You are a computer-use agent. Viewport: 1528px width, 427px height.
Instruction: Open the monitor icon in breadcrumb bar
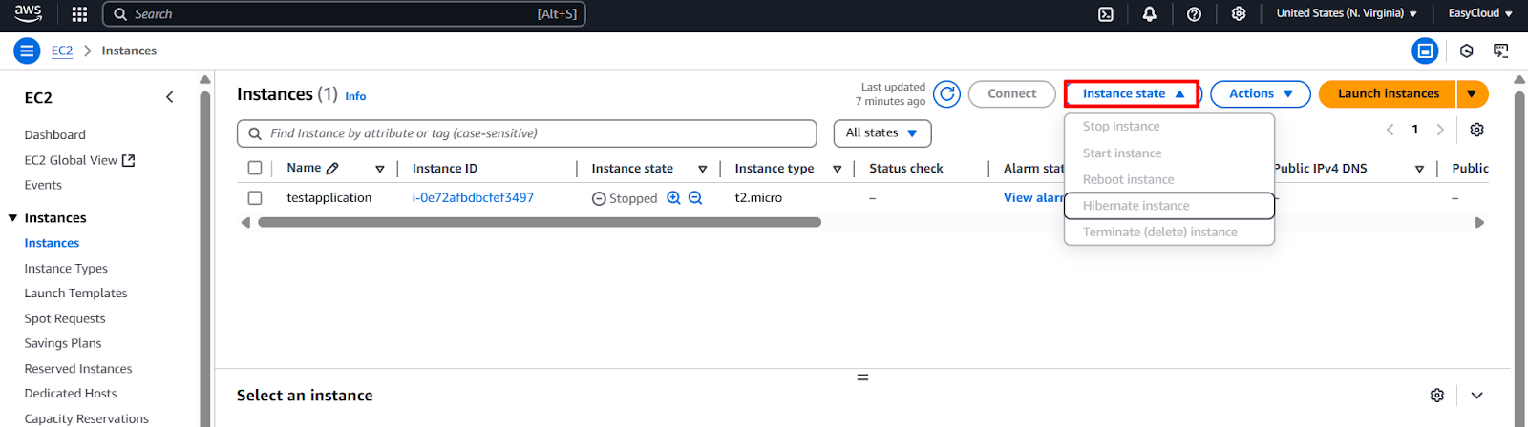pyautogui.click(x=1501, y=51)
